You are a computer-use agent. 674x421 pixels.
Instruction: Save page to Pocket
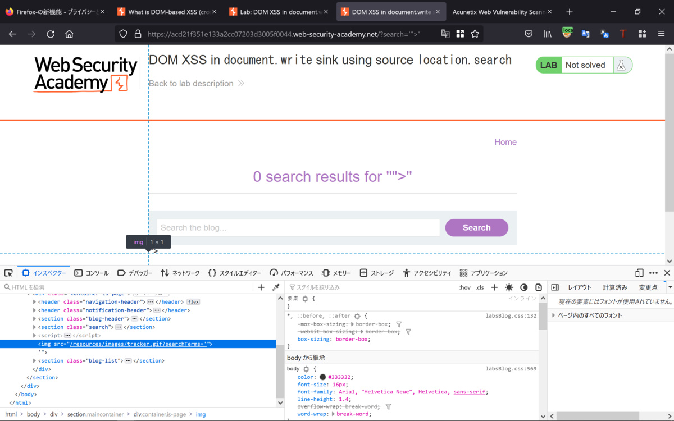529,34
